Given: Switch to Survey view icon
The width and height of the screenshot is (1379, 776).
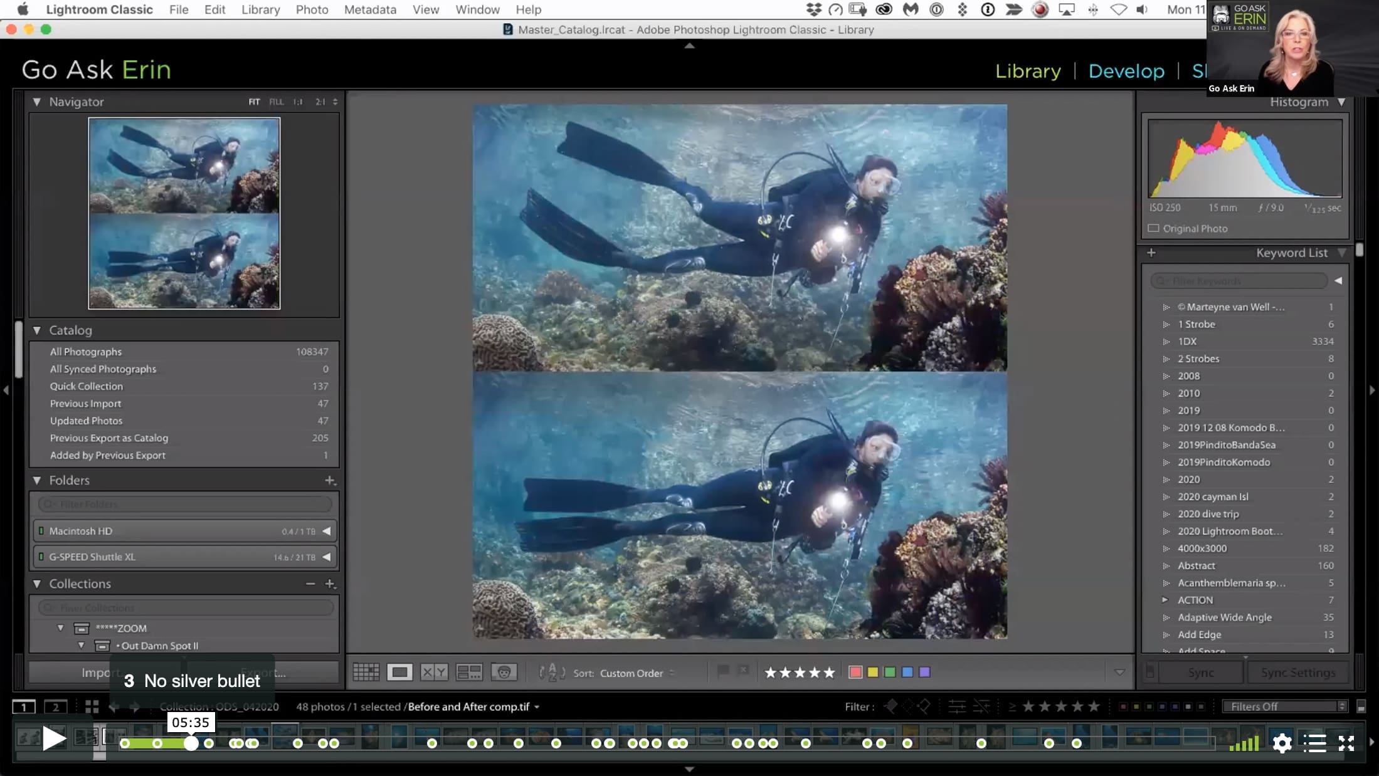Looking at the screenshot, I should point(469,673).
